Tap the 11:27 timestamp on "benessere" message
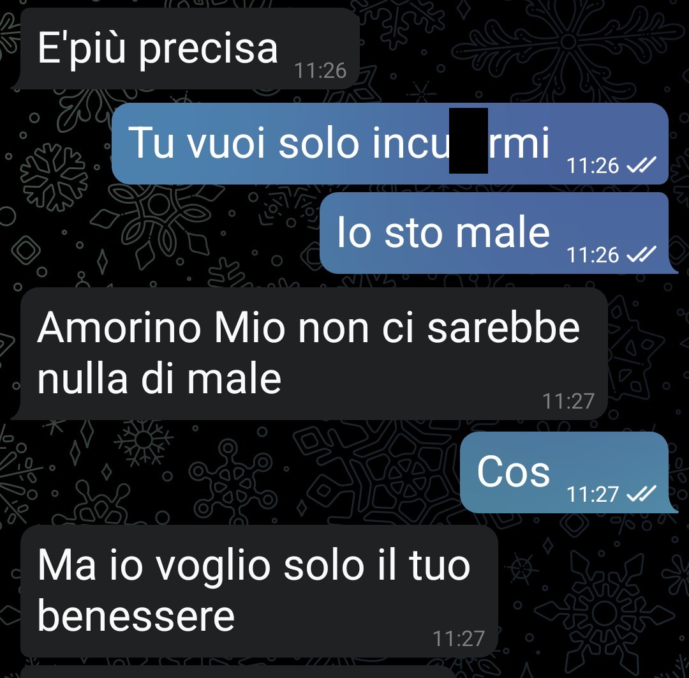The height and width of the screenshot is (678, 689). 459,638
